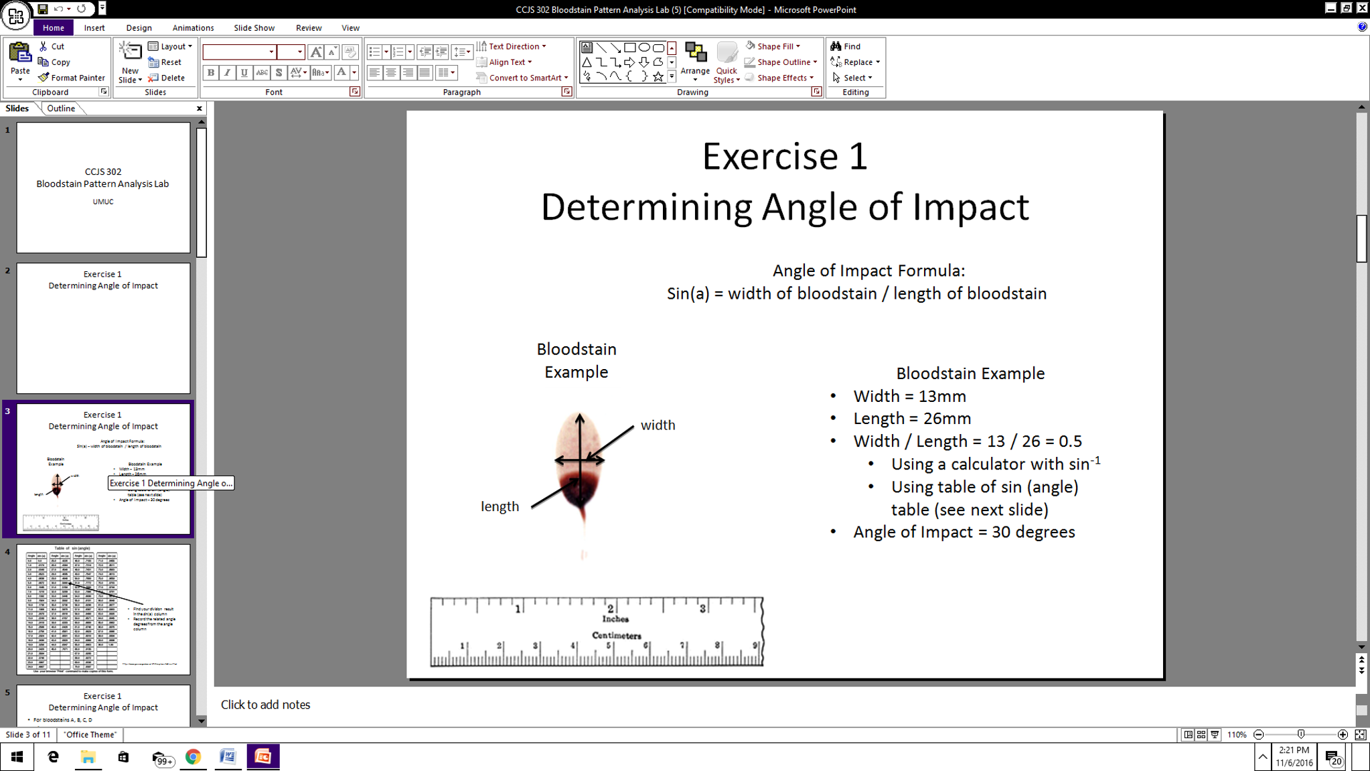Click the Animations ribbon tab
This screenshot has width=1370, height=771.
[x=193, y=27]
